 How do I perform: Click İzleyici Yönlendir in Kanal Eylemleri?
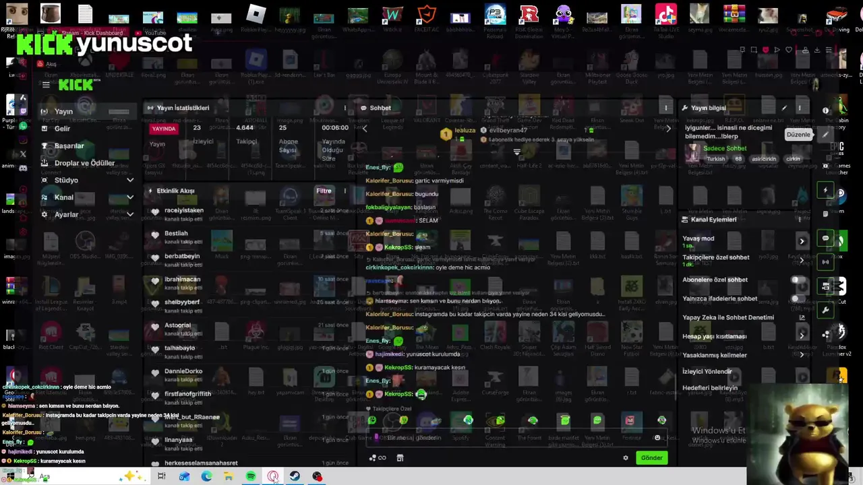(707, 371)
